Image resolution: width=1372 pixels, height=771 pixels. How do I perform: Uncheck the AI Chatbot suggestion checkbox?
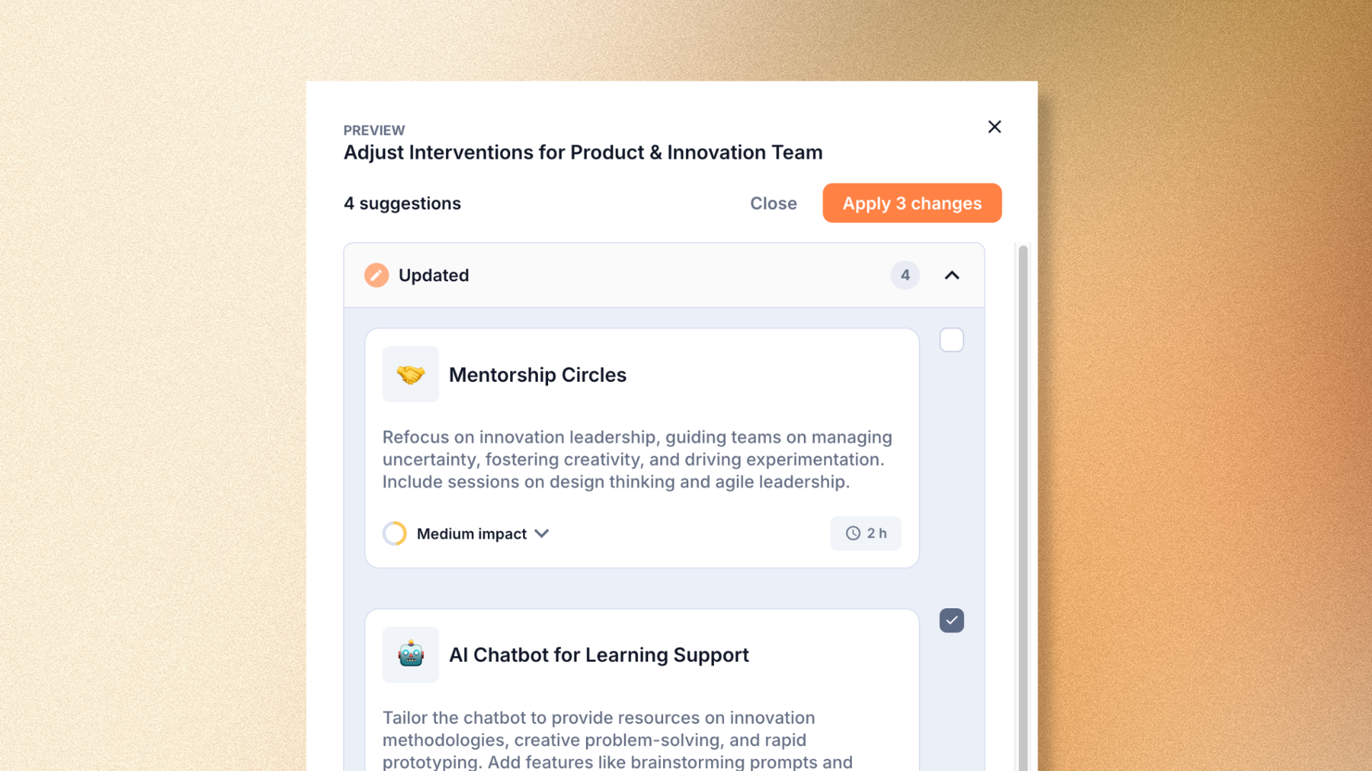coord(951,621)
